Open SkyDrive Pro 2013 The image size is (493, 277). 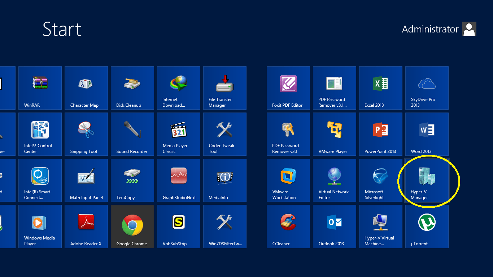(x=427, y=88)
